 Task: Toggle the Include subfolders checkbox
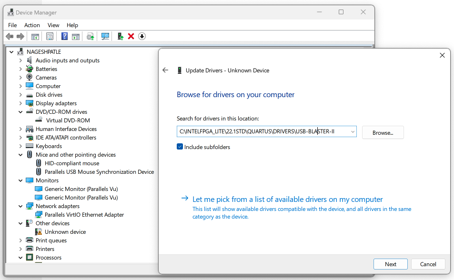[180, 147]
